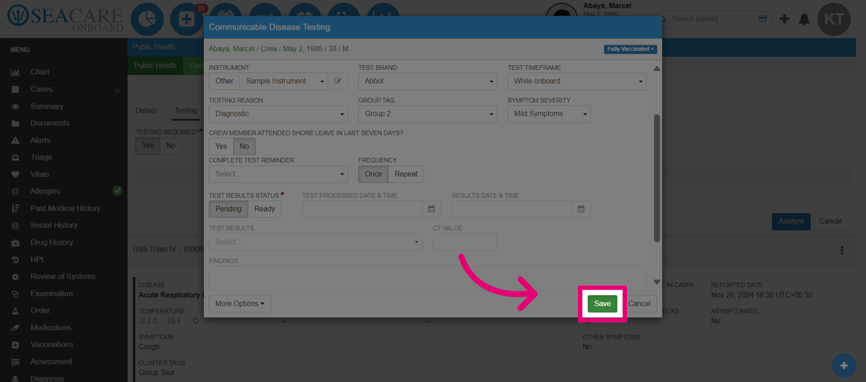The width and height of the screenshot is (866, 382).
Task: Open the Results Date calendar picker
Action: click(581, 209)
